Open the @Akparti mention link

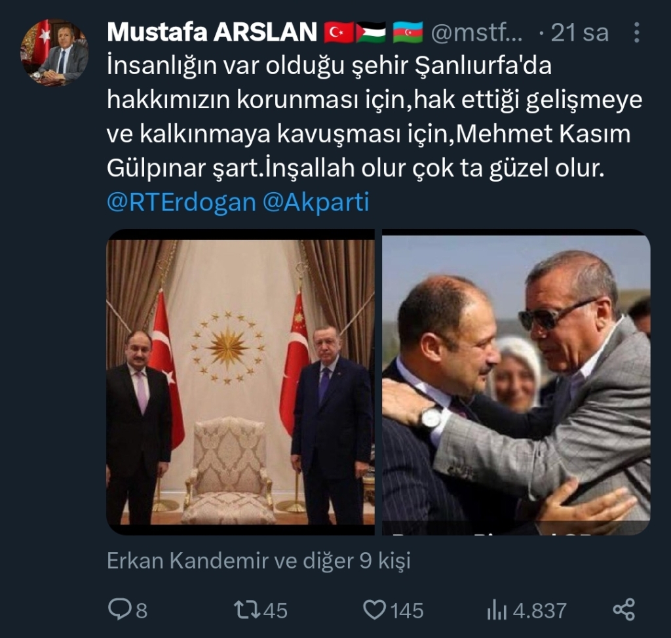point(315,202)
